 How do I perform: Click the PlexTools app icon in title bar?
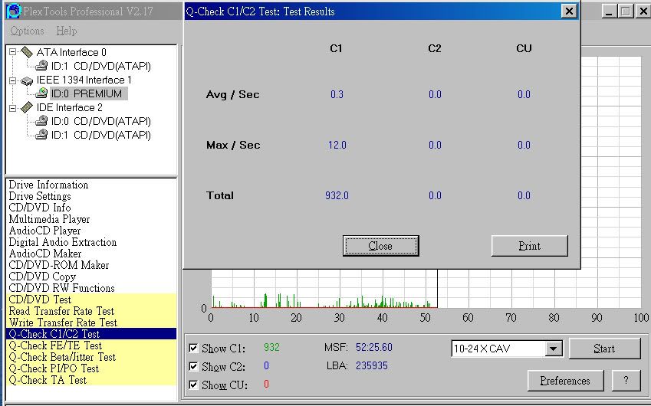click(14, 11)
